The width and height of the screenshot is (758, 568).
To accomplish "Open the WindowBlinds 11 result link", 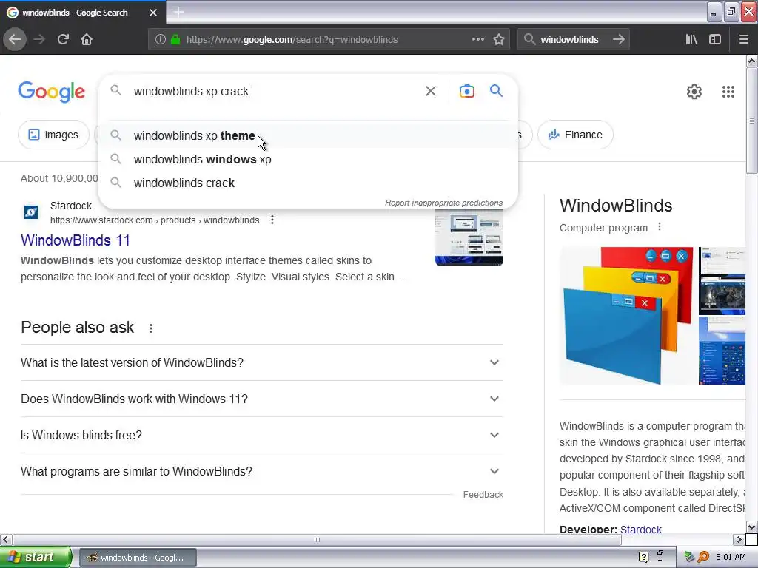I will [x=76, y=240].
